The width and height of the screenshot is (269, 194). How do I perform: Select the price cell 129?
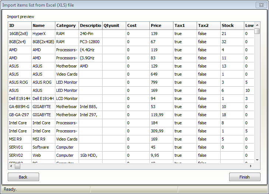(x=161, y=66)
